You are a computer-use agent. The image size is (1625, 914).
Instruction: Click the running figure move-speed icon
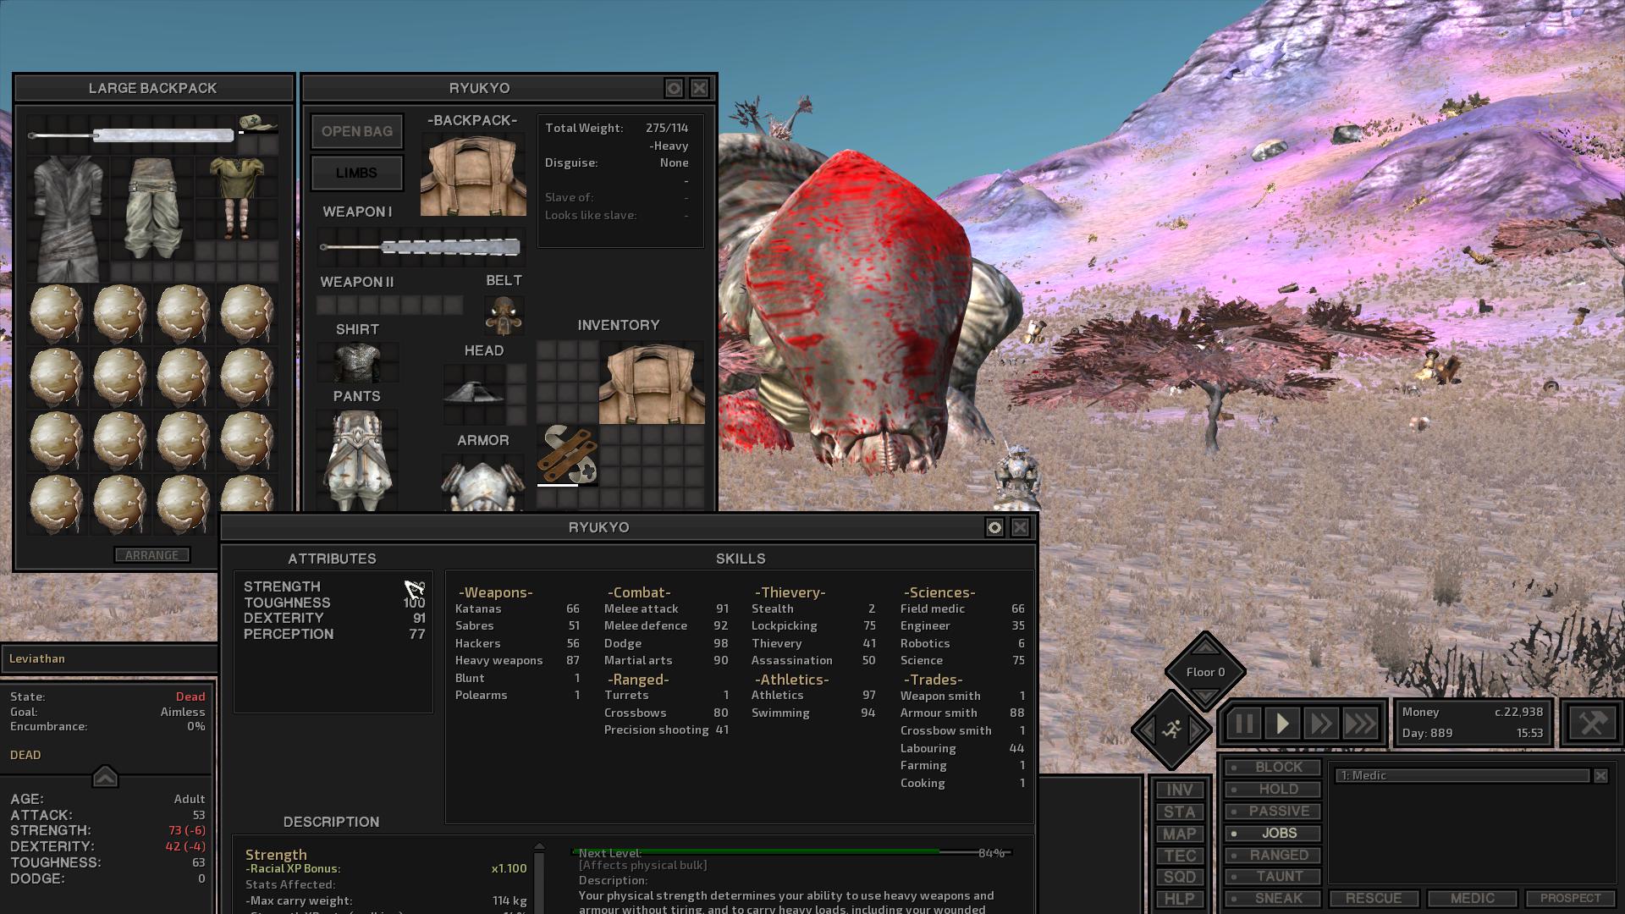pos(1172,729)
